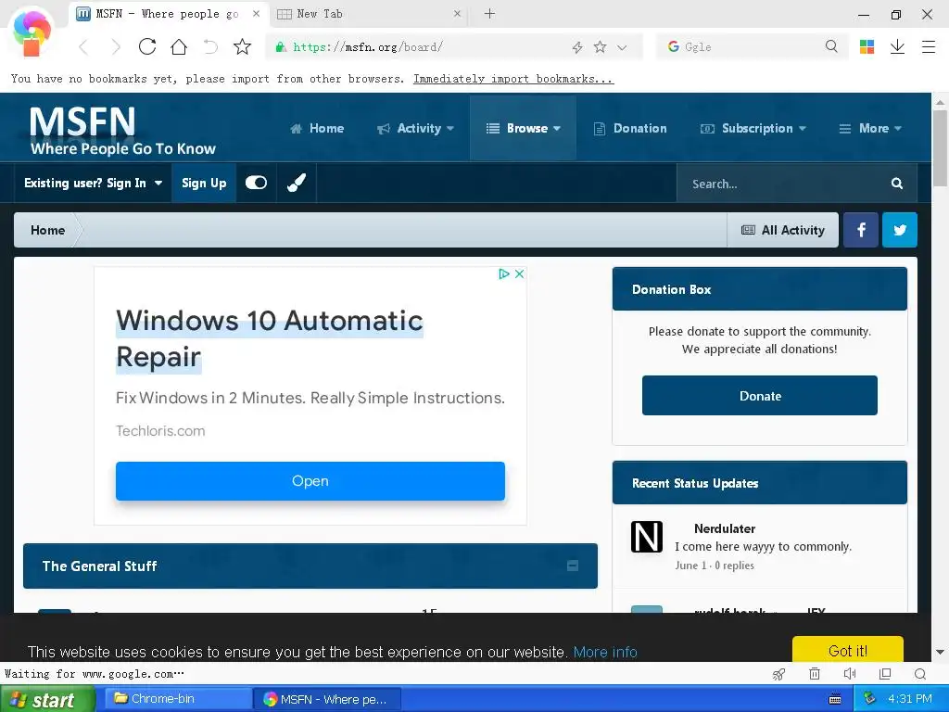Click the zoom magnifier icon in status bar
Image resolution: width=949 pixels, height=712 pixels.
[x=920, y=674]
